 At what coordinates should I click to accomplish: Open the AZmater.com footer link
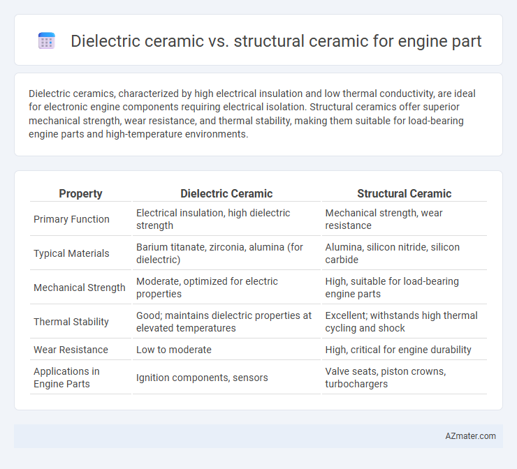pyautogui.click(x=470, y=436)
